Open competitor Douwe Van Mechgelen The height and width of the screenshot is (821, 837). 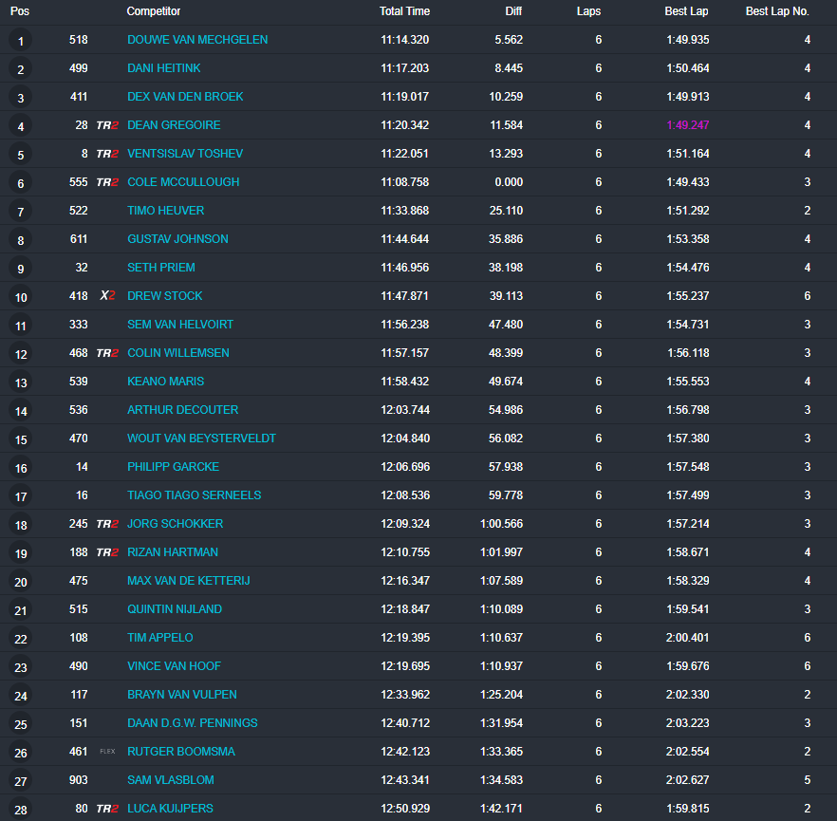click(197, 40)
